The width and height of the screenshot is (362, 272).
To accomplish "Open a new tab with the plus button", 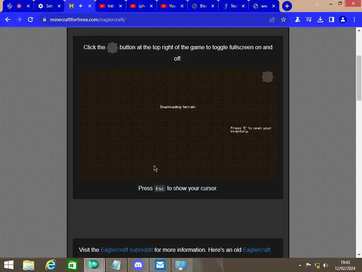I will point(287,6).
